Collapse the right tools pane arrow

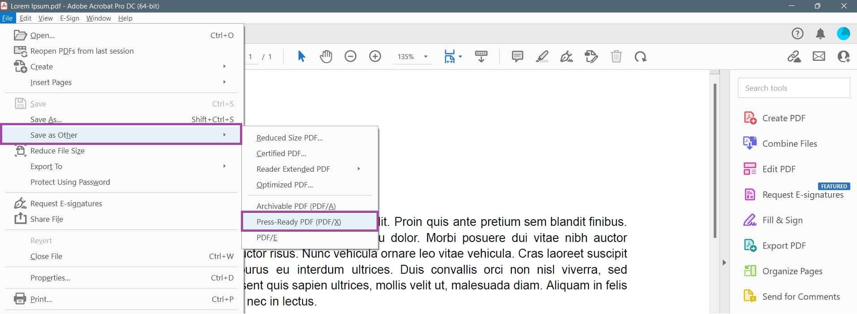pyautogui.click(x=724, y=263)
